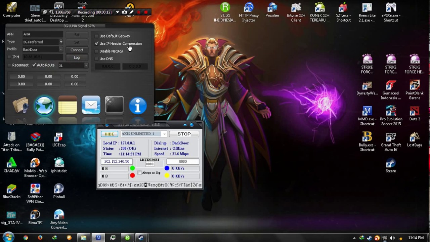Viewport: 430px width, 242px height.
Task: Enable Use Default Getway checkbox
Action: click(97, 36)
